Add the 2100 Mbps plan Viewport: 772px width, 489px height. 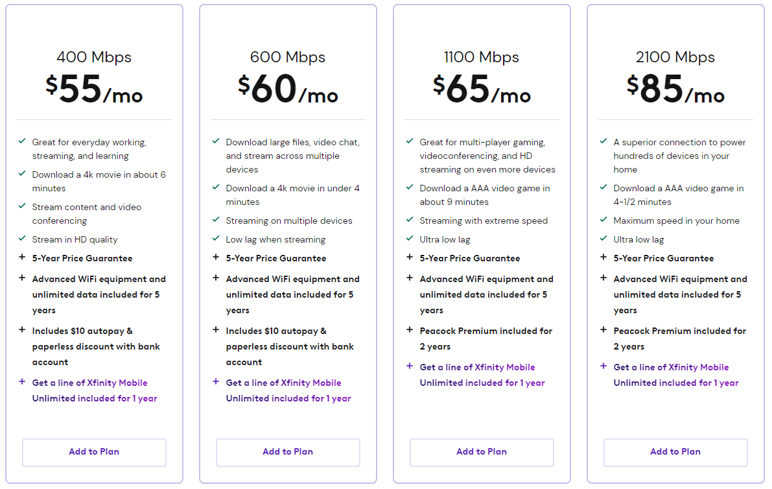(675, 452)
